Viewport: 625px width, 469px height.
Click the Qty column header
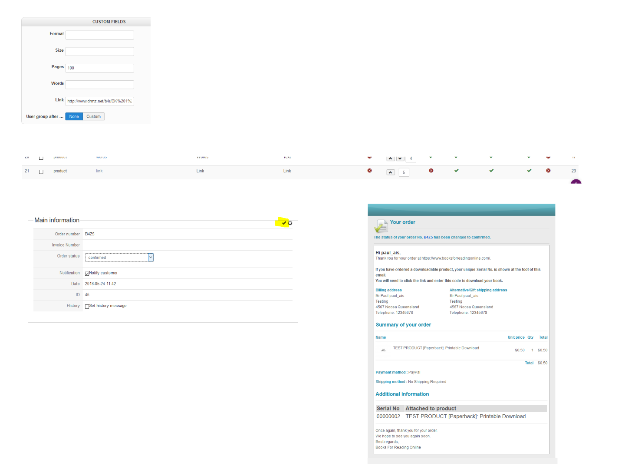[530, 337]
